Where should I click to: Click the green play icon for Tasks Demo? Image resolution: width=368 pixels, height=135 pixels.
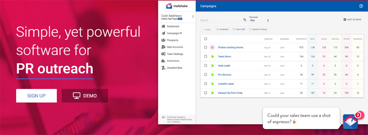213,57
